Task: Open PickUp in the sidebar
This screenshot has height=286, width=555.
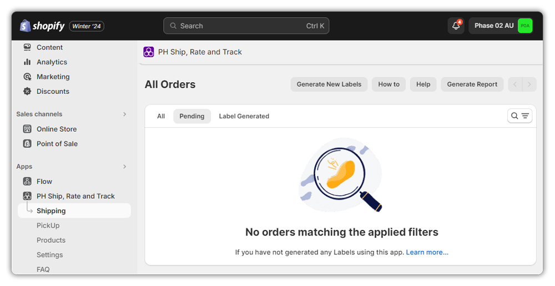Action: [x=48, y=225]
